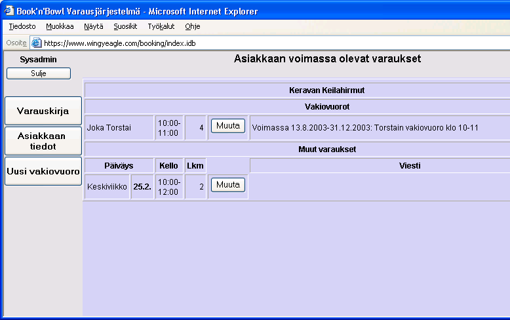510x320 pixels.
Task: Open the Tiedosto menu
Action: pyautogui.click(x=22, y=27)
